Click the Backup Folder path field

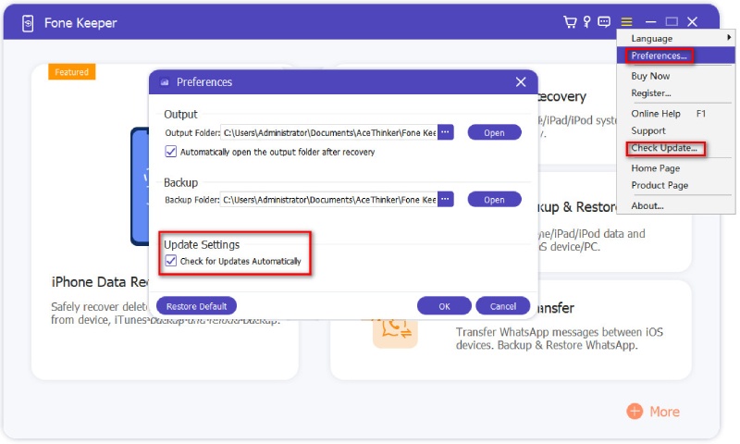(x=328, y=200)
